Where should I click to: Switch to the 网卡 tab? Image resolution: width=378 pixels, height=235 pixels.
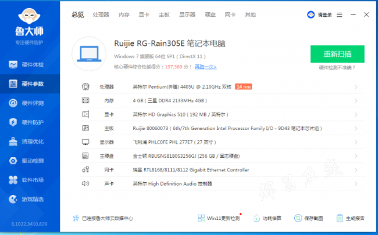pyautogui.click(x=230, y=15)
